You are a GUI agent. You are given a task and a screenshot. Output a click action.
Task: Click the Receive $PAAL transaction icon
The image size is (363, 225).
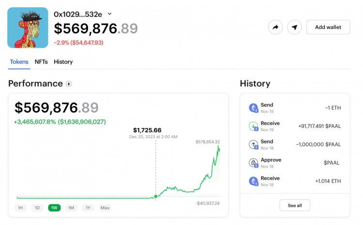point(254,127)
